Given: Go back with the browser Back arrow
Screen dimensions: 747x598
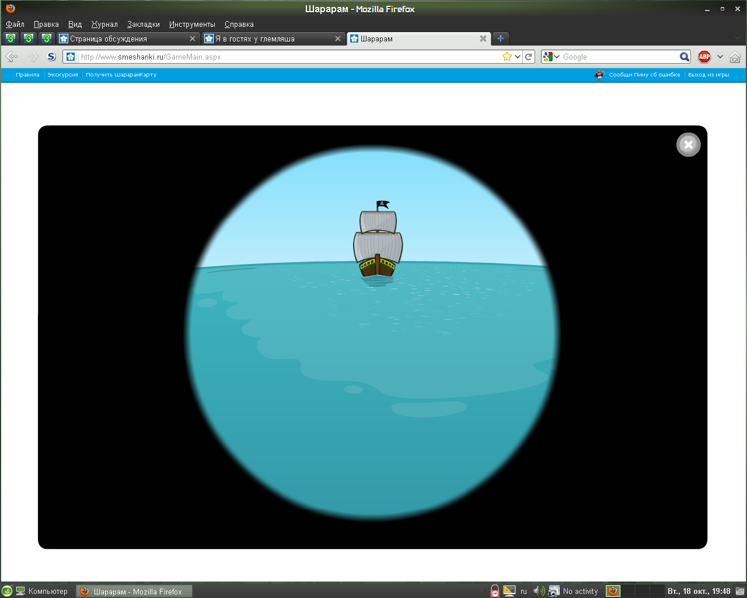Looking at the screenshot, I should (x=12, y=57).
